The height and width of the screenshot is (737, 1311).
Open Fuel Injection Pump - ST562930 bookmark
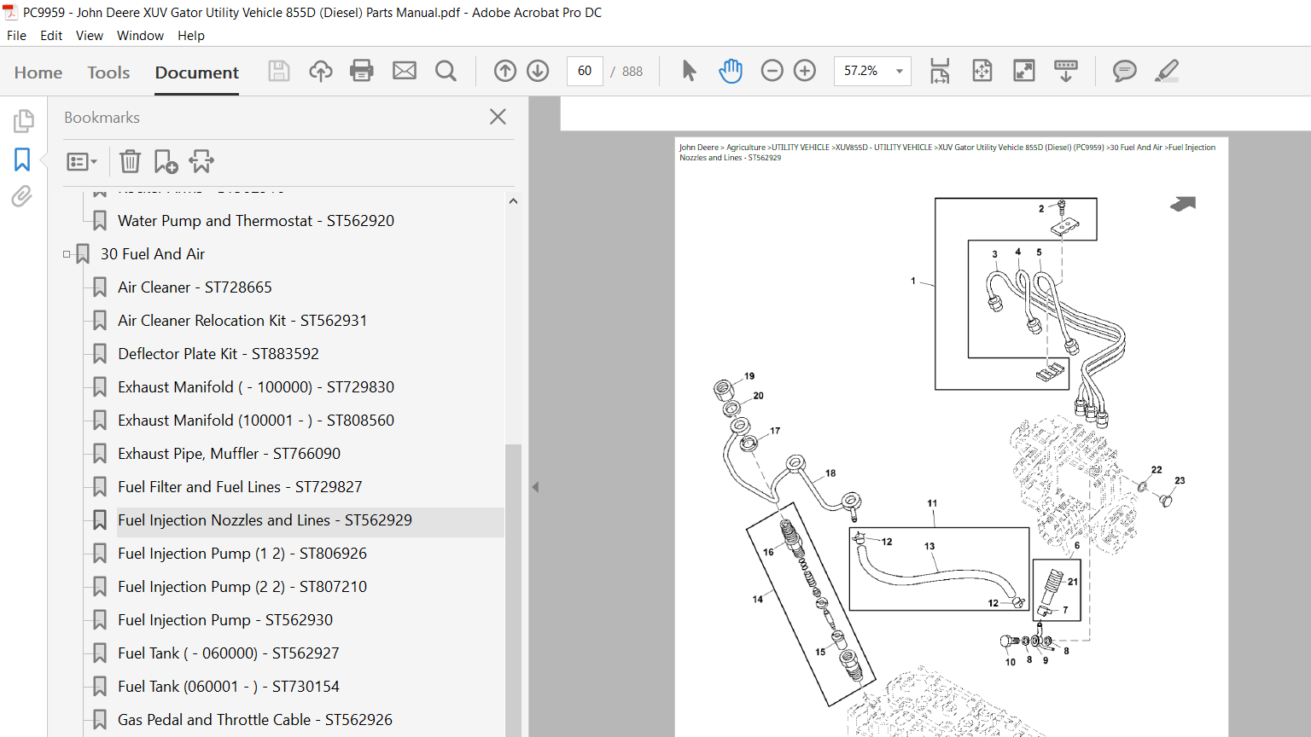225,620
